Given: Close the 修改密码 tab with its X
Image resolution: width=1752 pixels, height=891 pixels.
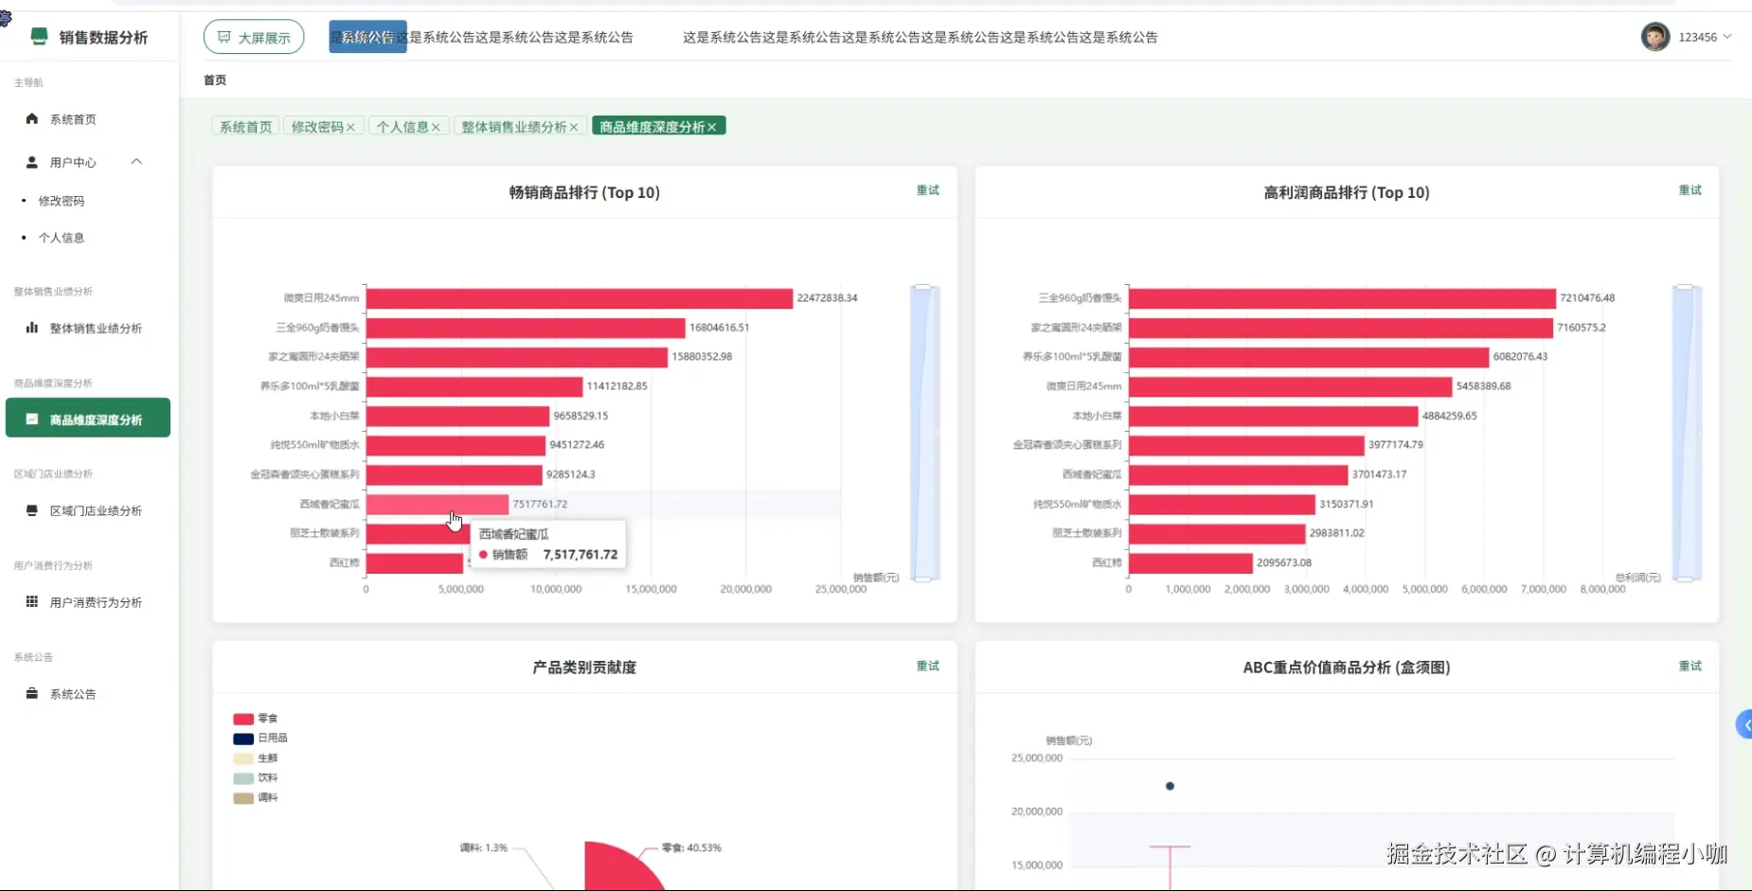Looking at the screenshot, I should tap(350, 127).
